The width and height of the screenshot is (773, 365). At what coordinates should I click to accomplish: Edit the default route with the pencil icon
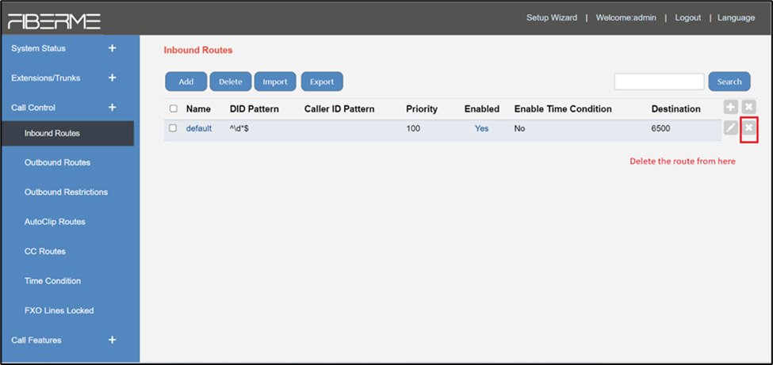coord(731,128)
